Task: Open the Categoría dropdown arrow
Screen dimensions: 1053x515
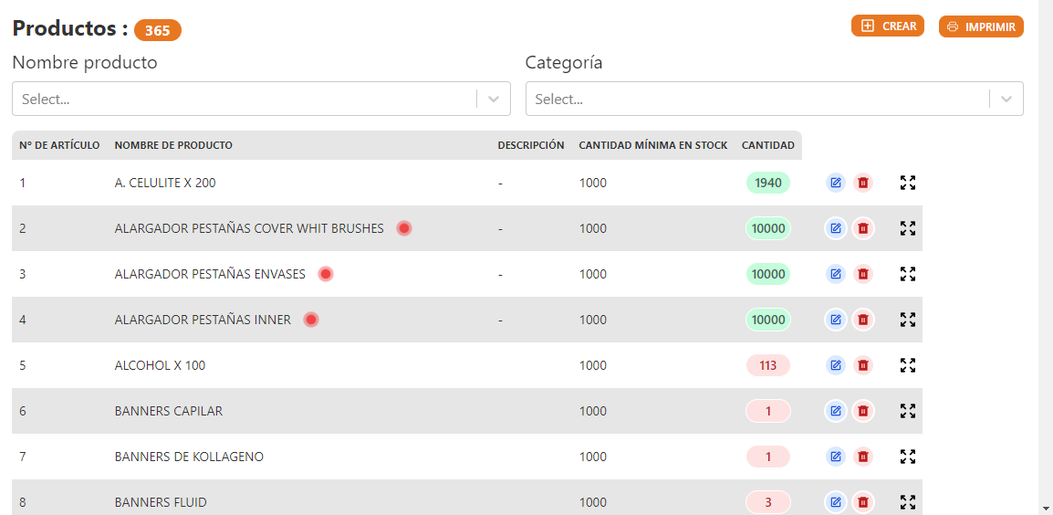Action: [1006, 100]
